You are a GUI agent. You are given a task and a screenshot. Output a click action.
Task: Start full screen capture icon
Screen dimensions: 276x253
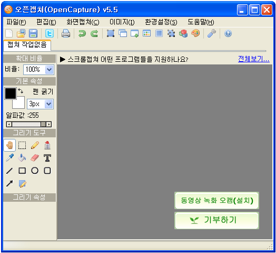tap(159, 33)
